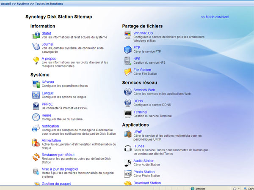Open the Journal link
The height and width of the screenshot is (190, 254).
[x=47, y=44]
